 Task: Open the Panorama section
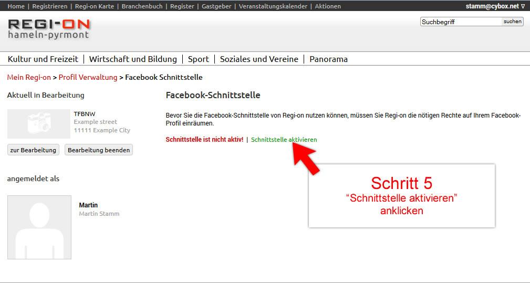328,59
